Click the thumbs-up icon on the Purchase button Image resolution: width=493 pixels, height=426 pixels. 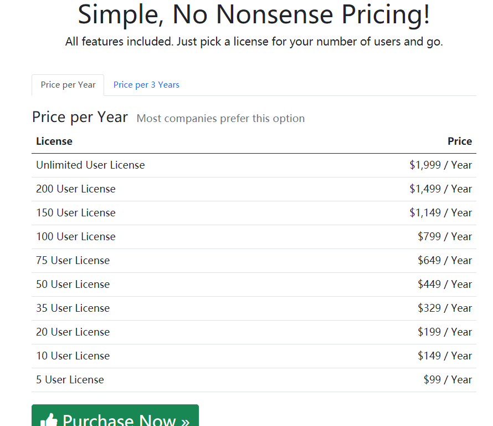point(49,420)
